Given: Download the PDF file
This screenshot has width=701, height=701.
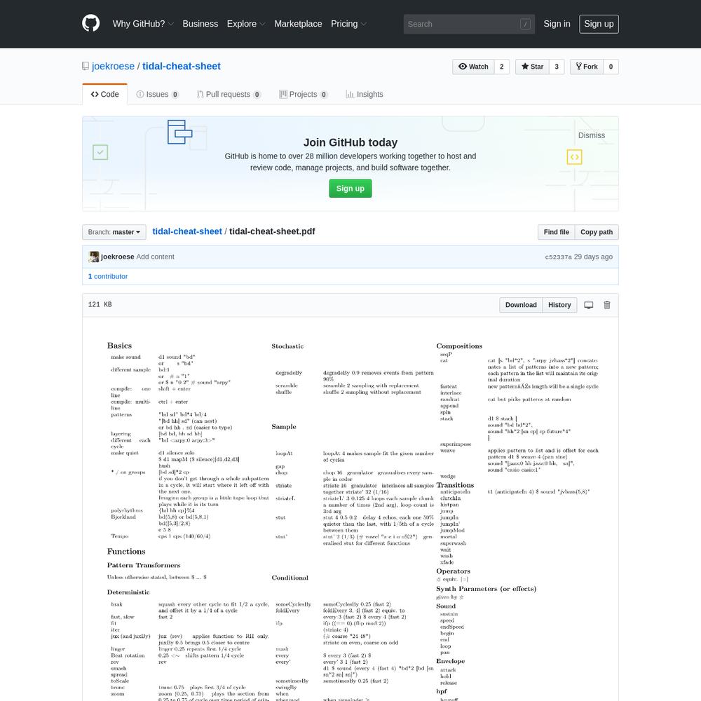Looking at the screenshot, I should (x=521, y=305).
